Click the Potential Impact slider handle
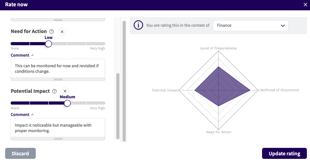Viewport: 310px width, 162px height. (x=67, y=103)
